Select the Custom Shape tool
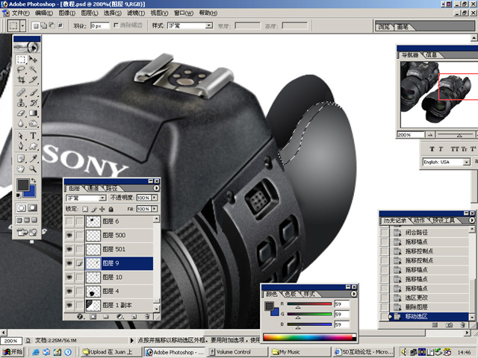This screenshot has height=358, width=478. tap(33, 146)
